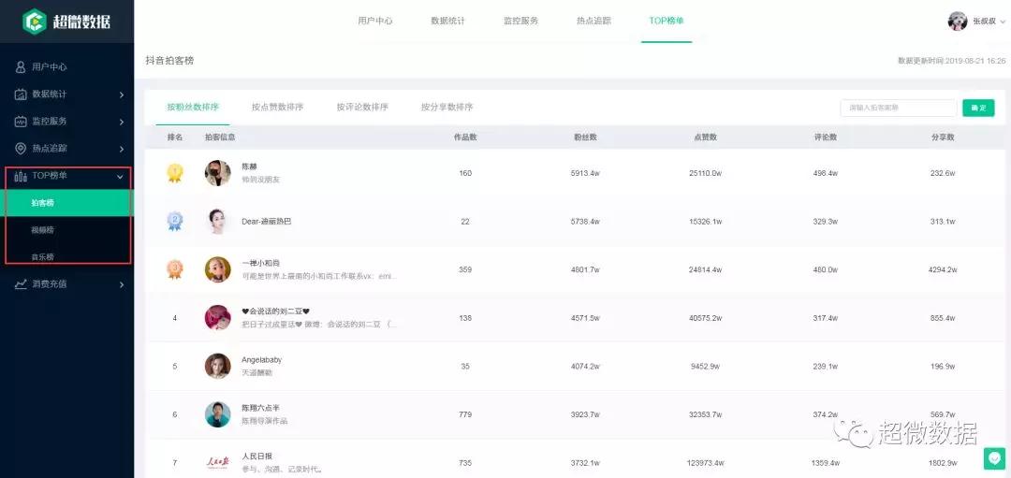Click share count 4294.2w

coord(943,270)
